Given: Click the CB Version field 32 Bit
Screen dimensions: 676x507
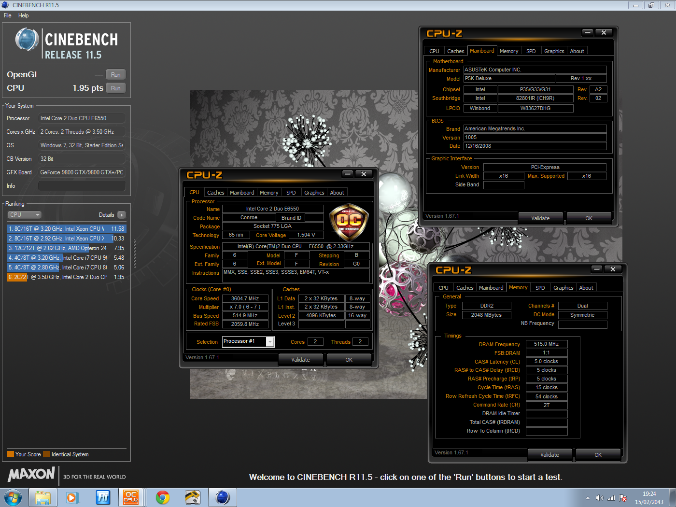Looking at the screenshot, I should tap(82, 159).
